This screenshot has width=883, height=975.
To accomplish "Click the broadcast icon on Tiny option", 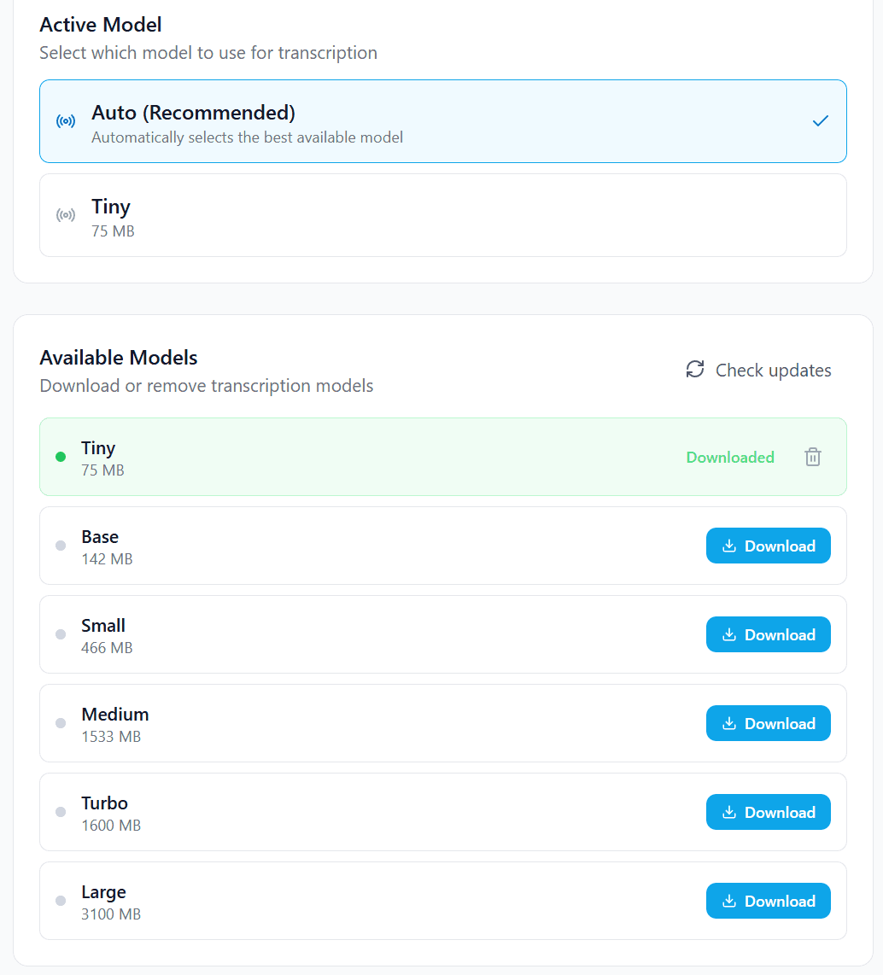I will click(66, 215).
